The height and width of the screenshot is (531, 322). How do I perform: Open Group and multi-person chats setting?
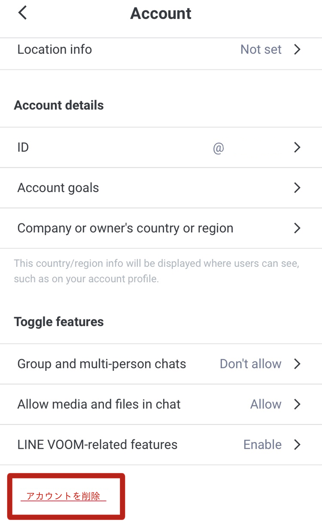click(102, 364)
